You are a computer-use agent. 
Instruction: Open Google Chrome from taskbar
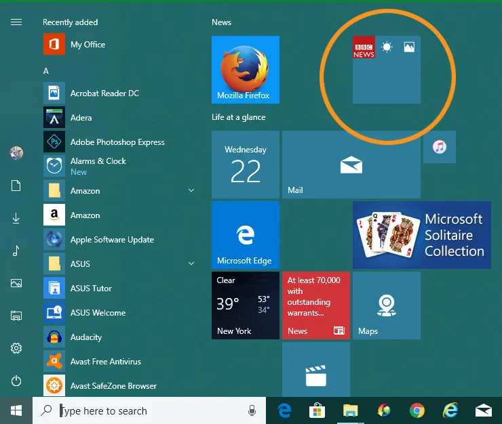coord(417,410)
